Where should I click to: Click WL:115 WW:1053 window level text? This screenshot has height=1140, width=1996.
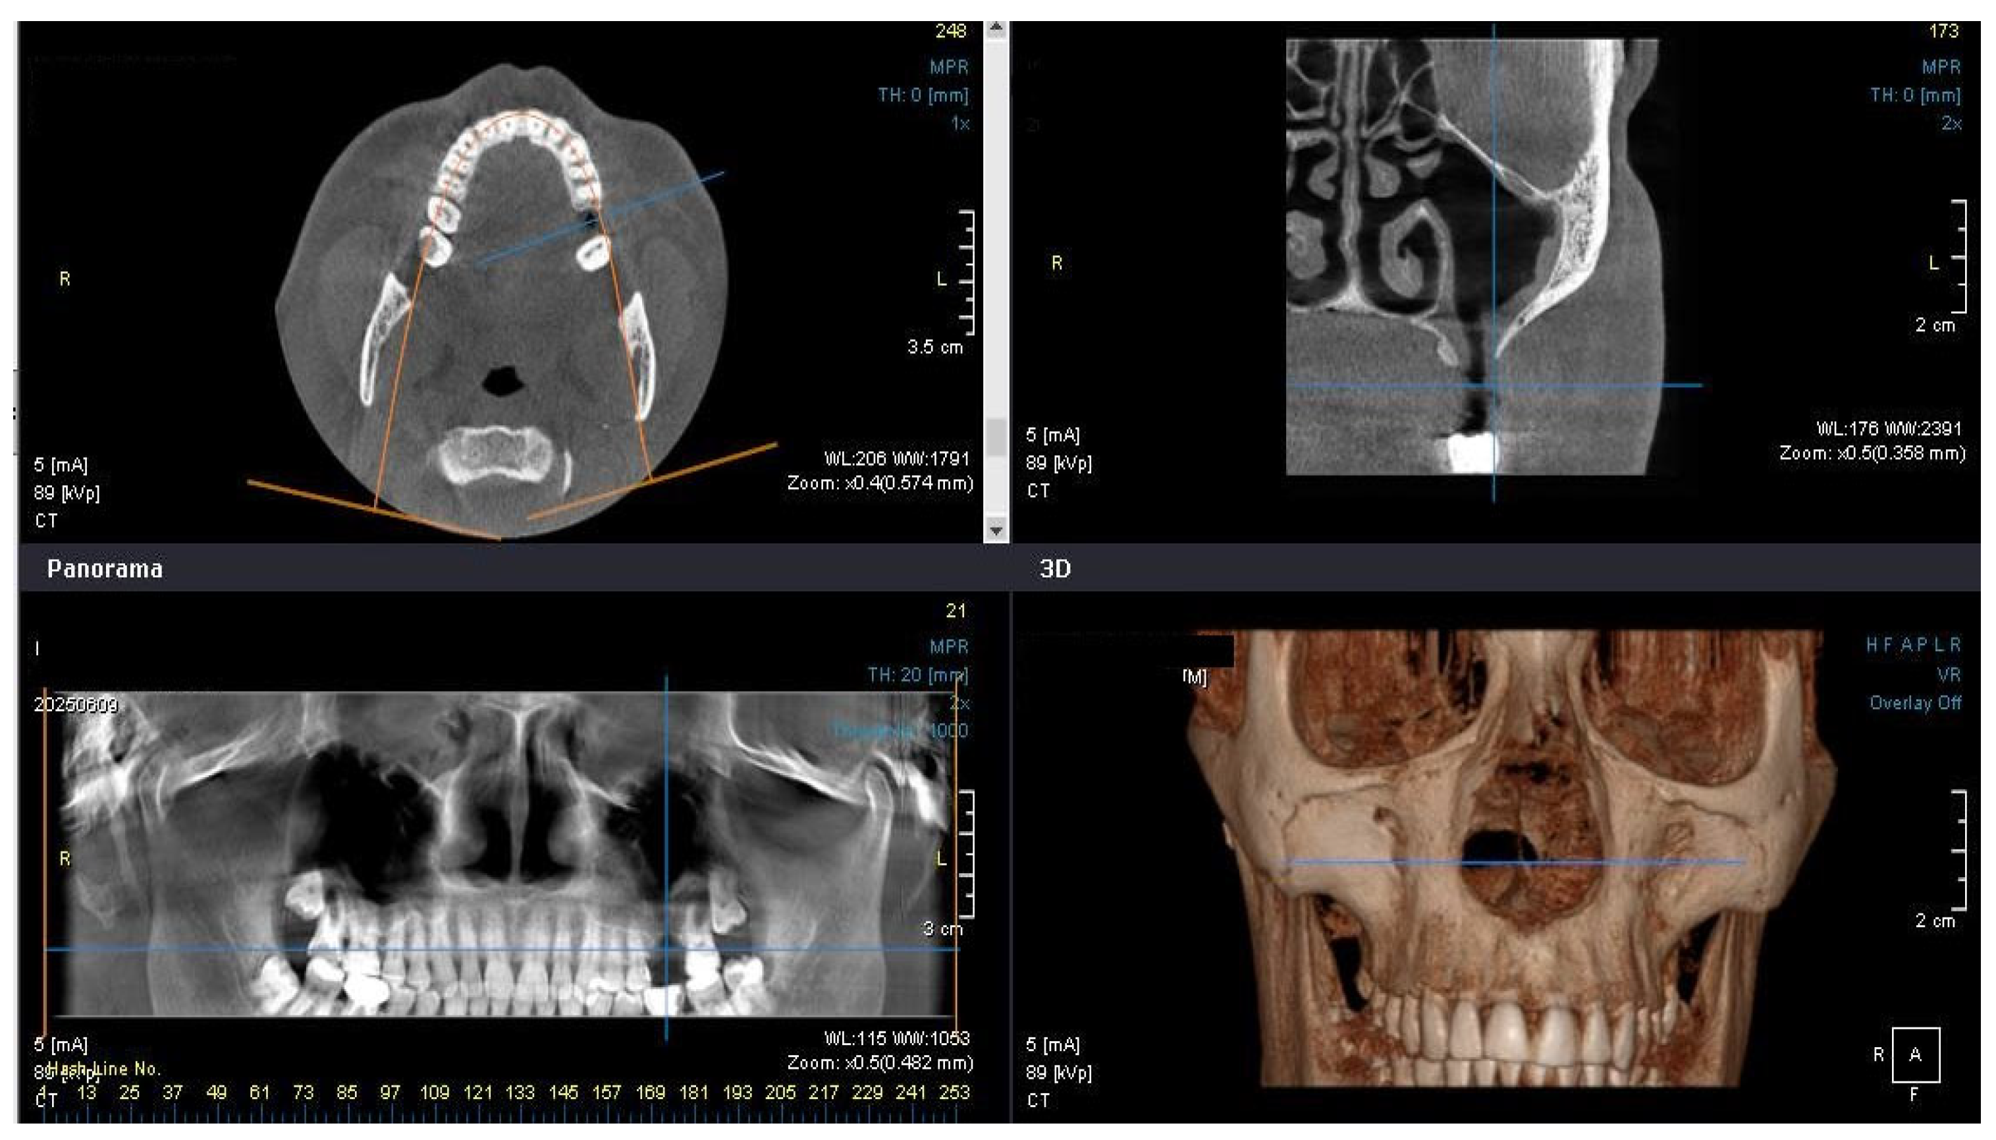point(897,1038)
